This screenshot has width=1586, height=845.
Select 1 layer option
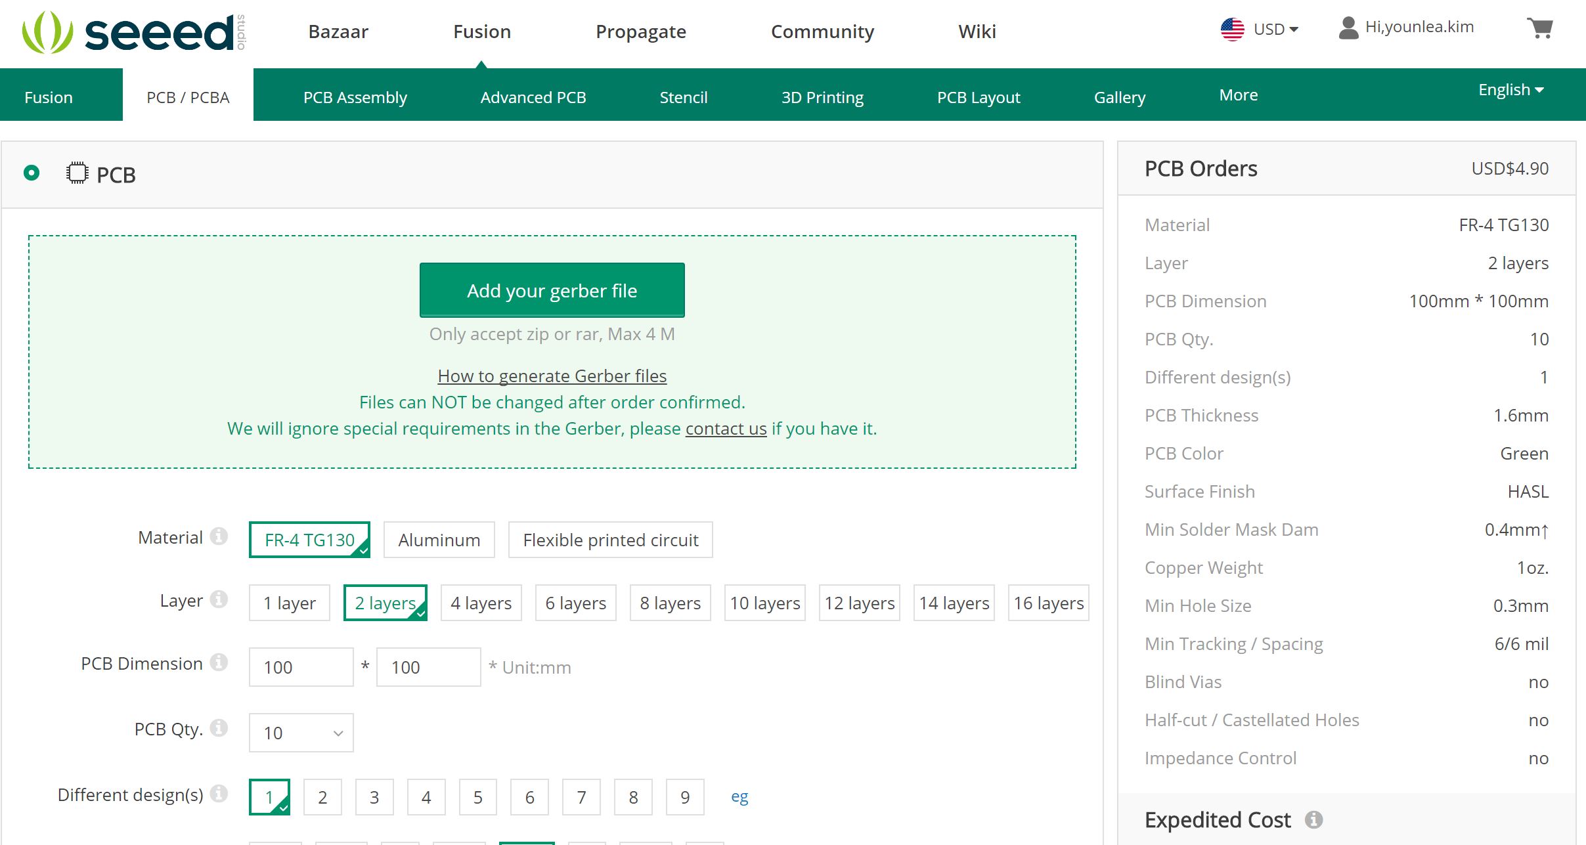pos(290,603)
